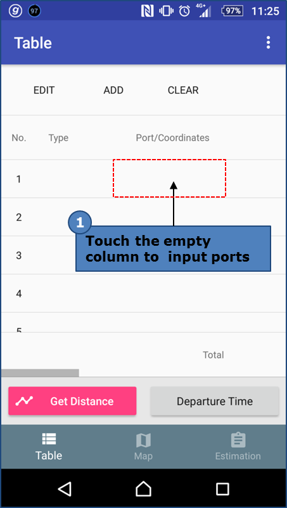Tap the battery 97% status icon
Viewport: 287px width, 508px height.
tap(232, 11)
